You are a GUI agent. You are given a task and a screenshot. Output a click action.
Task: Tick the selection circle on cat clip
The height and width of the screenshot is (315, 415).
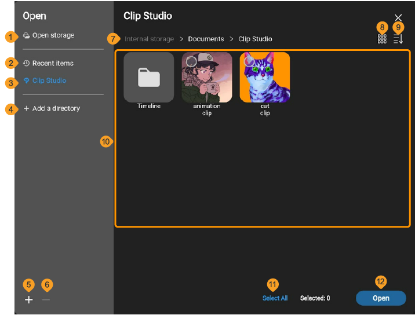(x=249, y=61)
